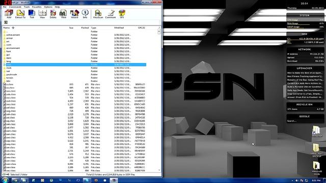Sort the list by the Type column header

pos(94,27)
